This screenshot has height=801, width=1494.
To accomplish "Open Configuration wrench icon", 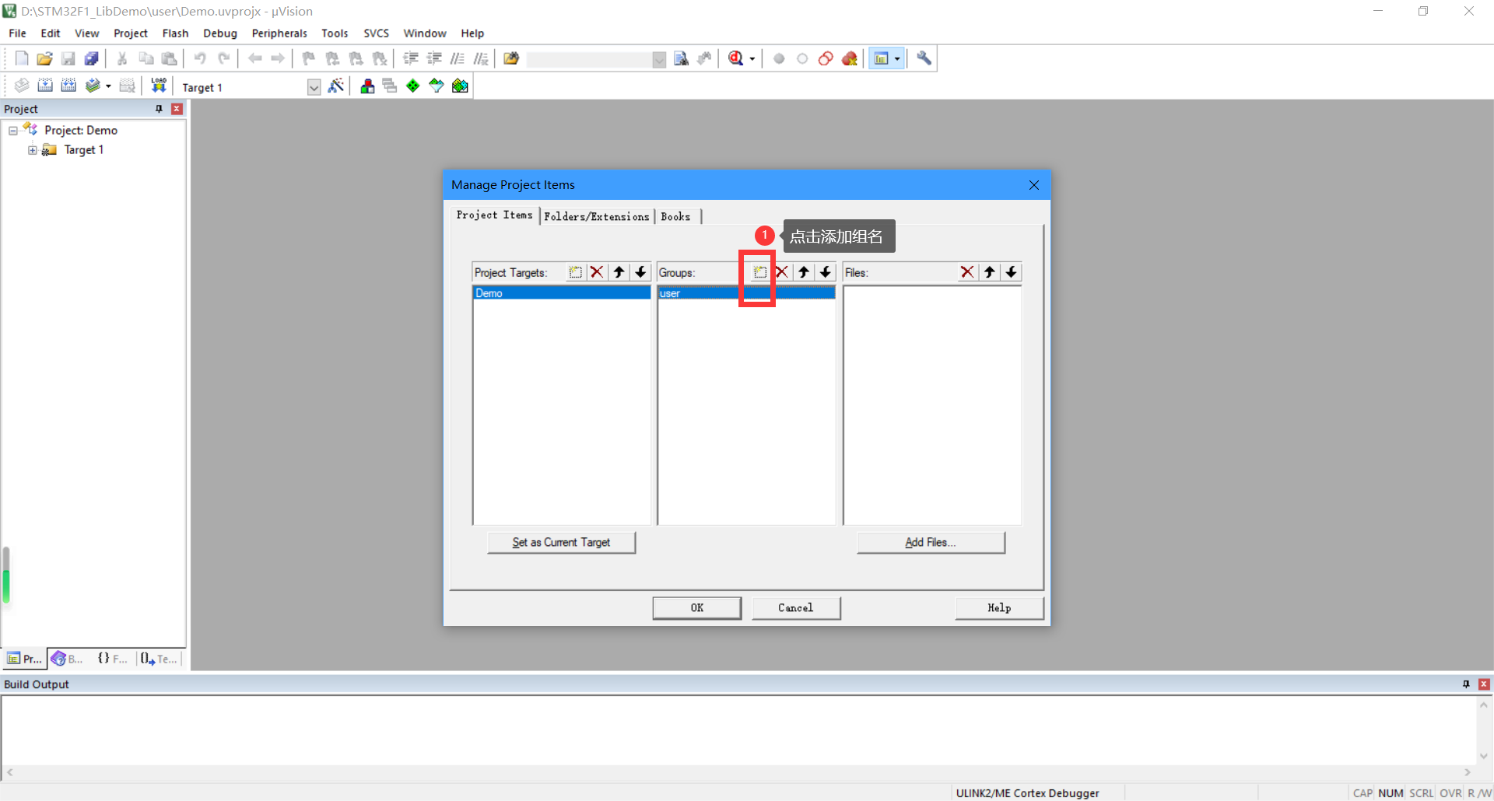I will click(924, 58).
